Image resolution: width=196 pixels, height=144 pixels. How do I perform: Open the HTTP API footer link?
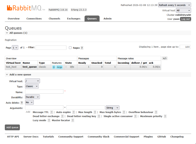click(x=13, y=137)
